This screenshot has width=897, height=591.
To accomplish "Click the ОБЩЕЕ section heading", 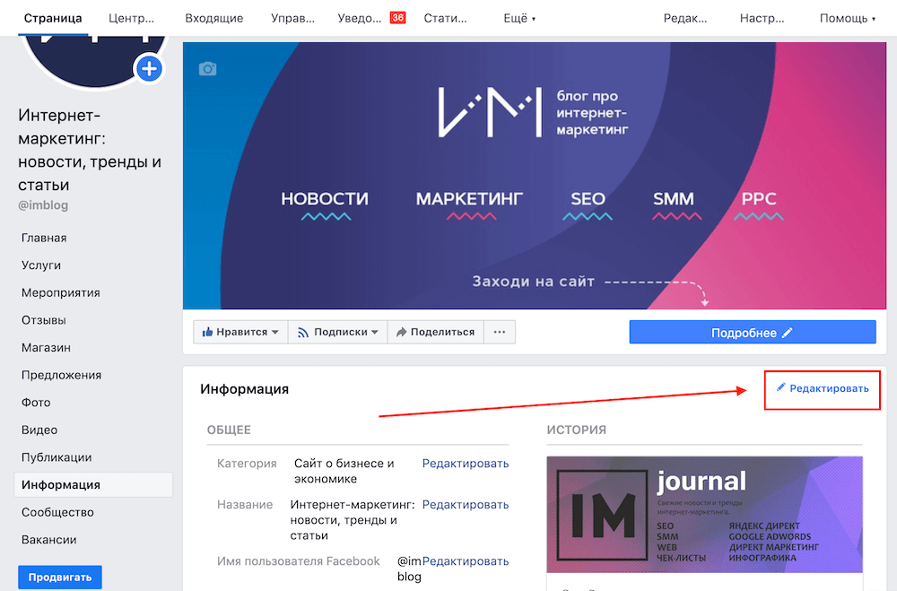I will pyautogui.click(x=229, y=430).
